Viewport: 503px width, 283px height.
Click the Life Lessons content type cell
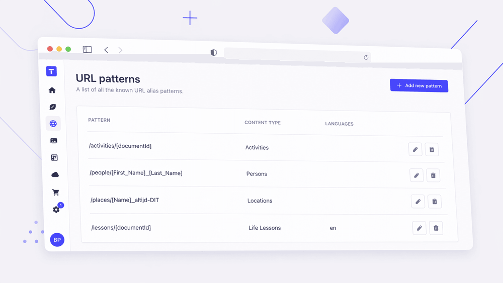265,228
